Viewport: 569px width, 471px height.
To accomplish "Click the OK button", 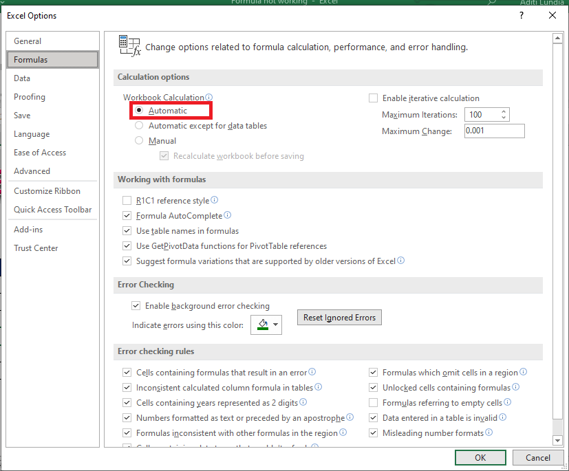I will point(480,457).
